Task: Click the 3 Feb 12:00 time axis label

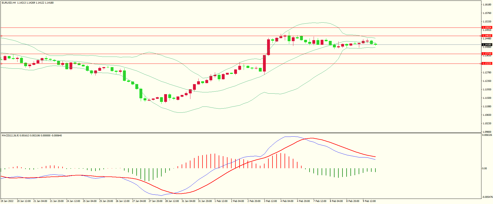Action: pyautogui.click(x=270, y=201)
